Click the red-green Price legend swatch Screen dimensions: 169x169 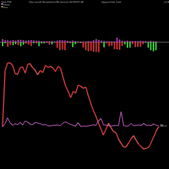(2, 7)
